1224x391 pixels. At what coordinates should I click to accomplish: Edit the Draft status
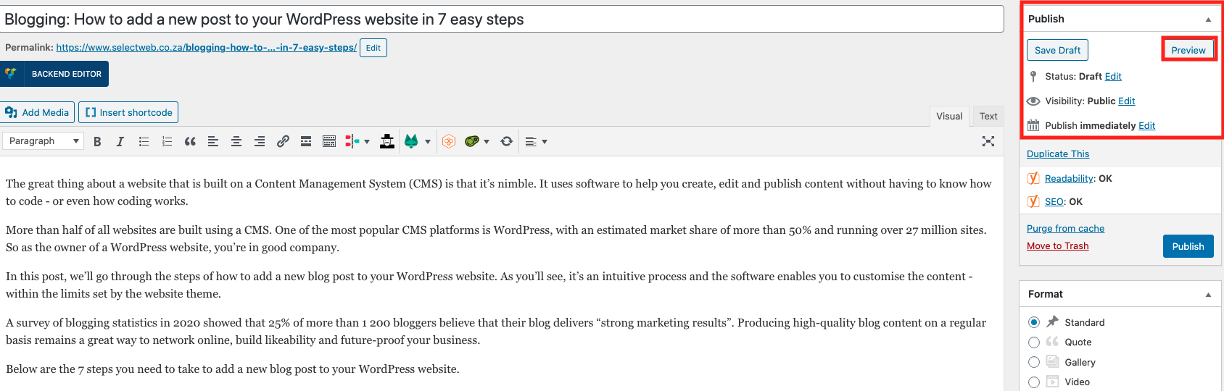(1113, 76)
